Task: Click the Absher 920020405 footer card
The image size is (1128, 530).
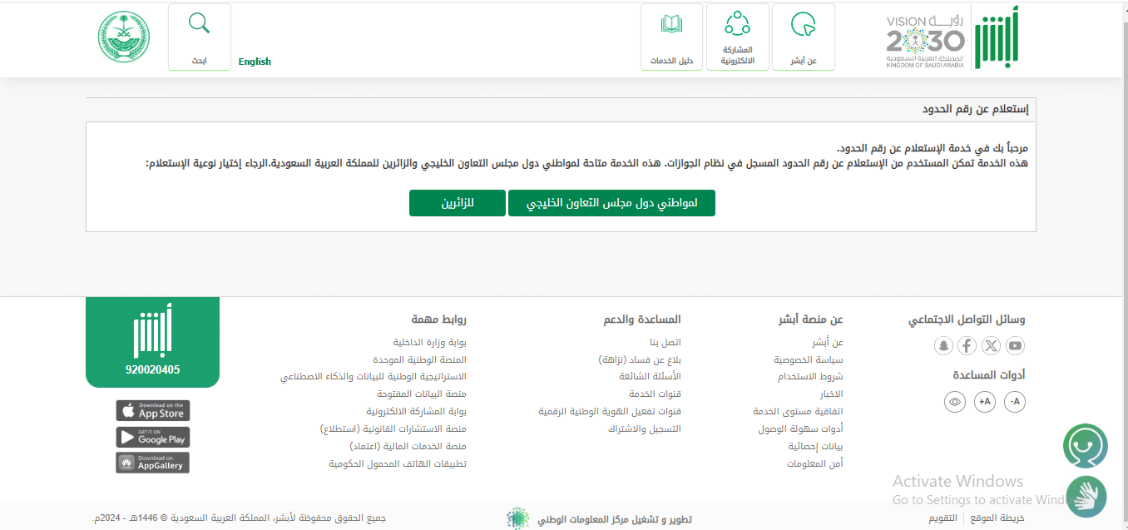Action: coord(152,342)
